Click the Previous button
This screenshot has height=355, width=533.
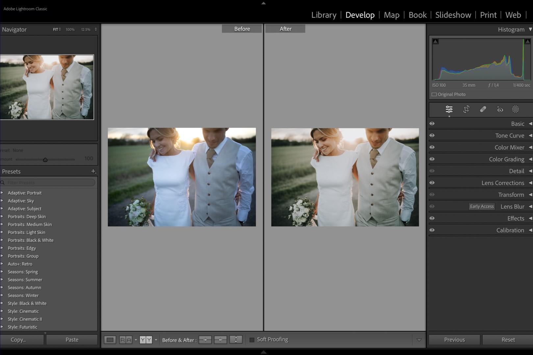tap(454, 340)
